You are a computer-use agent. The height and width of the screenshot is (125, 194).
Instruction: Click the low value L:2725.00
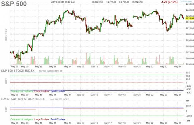click(x=124, y=2)
